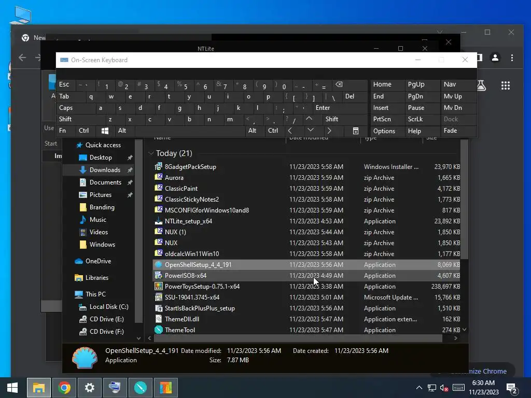This screenshot has width=531, height=398.
Task: Click the space bar on keyboard
Action: pyautogui.click(x=190, y=131)
